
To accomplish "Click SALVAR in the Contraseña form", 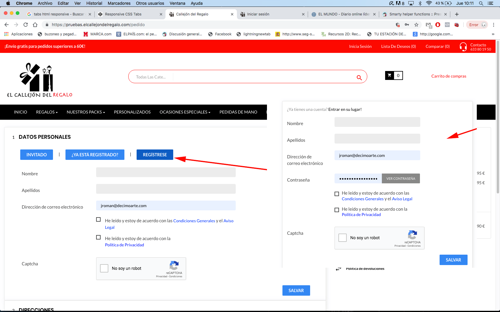I will [x=454, y=260].
